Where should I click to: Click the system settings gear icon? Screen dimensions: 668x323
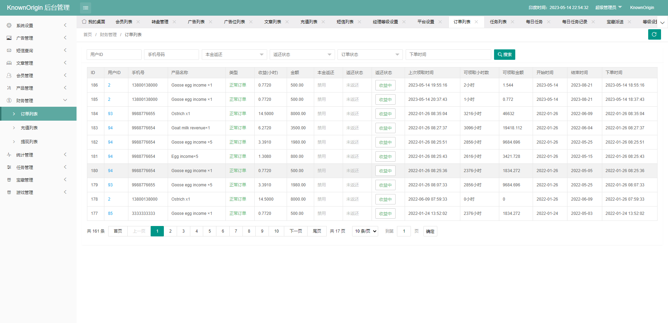(9, 25)
